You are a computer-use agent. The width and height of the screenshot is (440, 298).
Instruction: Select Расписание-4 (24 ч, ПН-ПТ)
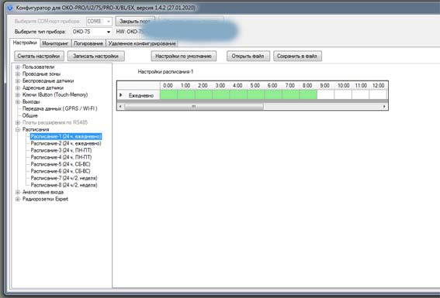click(x=61, y=157)
